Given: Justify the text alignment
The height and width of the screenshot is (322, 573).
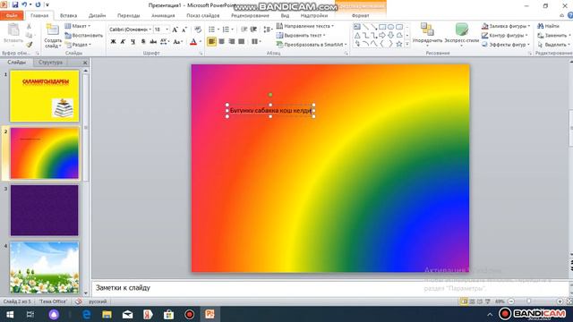Looking at the screenshot, I should (x=241, y=42).
